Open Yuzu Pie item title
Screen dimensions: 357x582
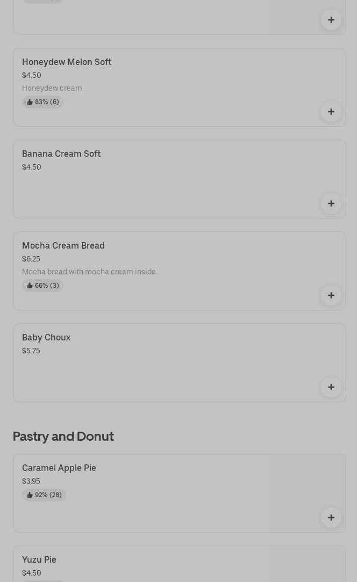tap(39, 559)
